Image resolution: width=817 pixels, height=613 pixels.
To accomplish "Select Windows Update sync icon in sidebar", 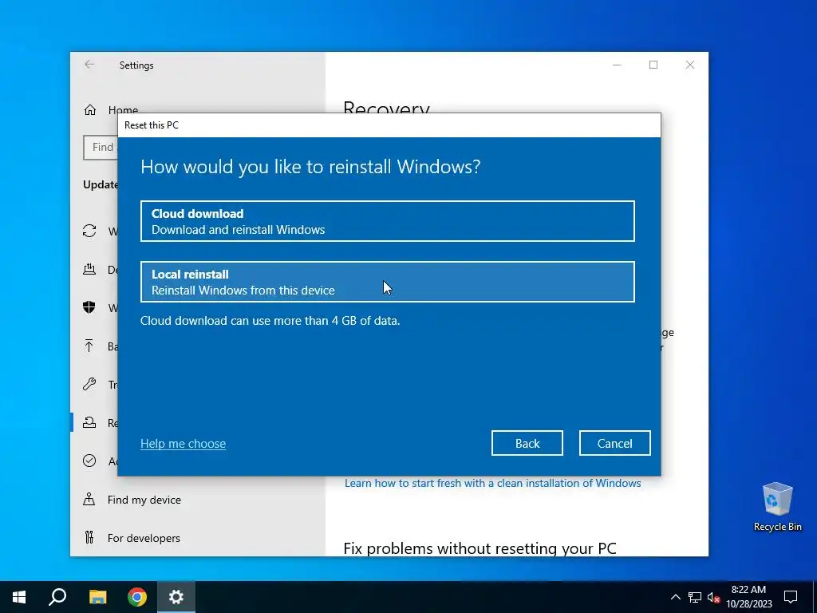I will click(89, 231).
